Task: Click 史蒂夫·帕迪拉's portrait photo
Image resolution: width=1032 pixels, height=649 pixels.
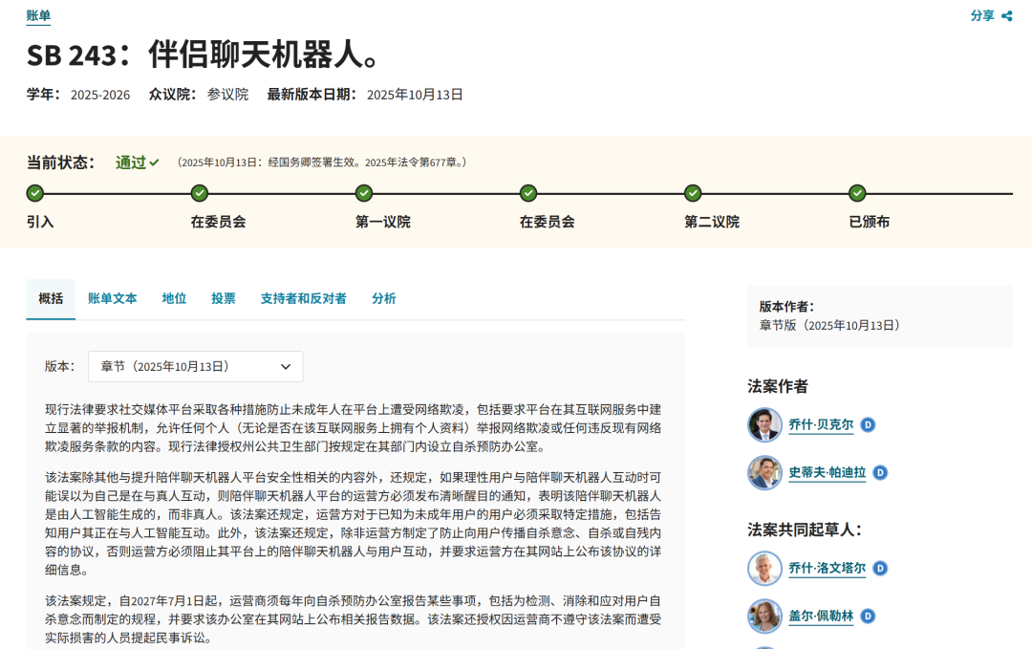Action: coord(764,472)
